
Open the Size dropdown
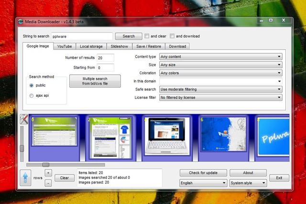[221, 65]
